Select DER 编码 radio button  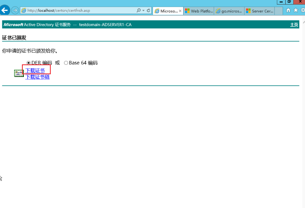(29, 63)
